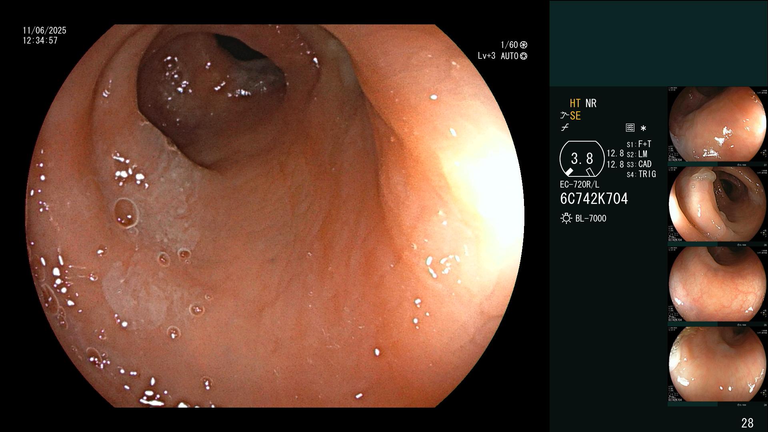768x432 pixels.
Task: Select the NR noise reduction indicator
Action: [x=591, y=103]
